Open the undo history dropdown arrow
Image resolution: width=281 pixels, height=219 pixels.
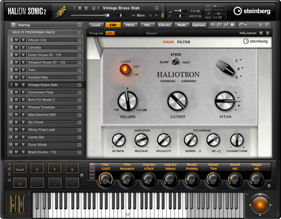[246, 25]
